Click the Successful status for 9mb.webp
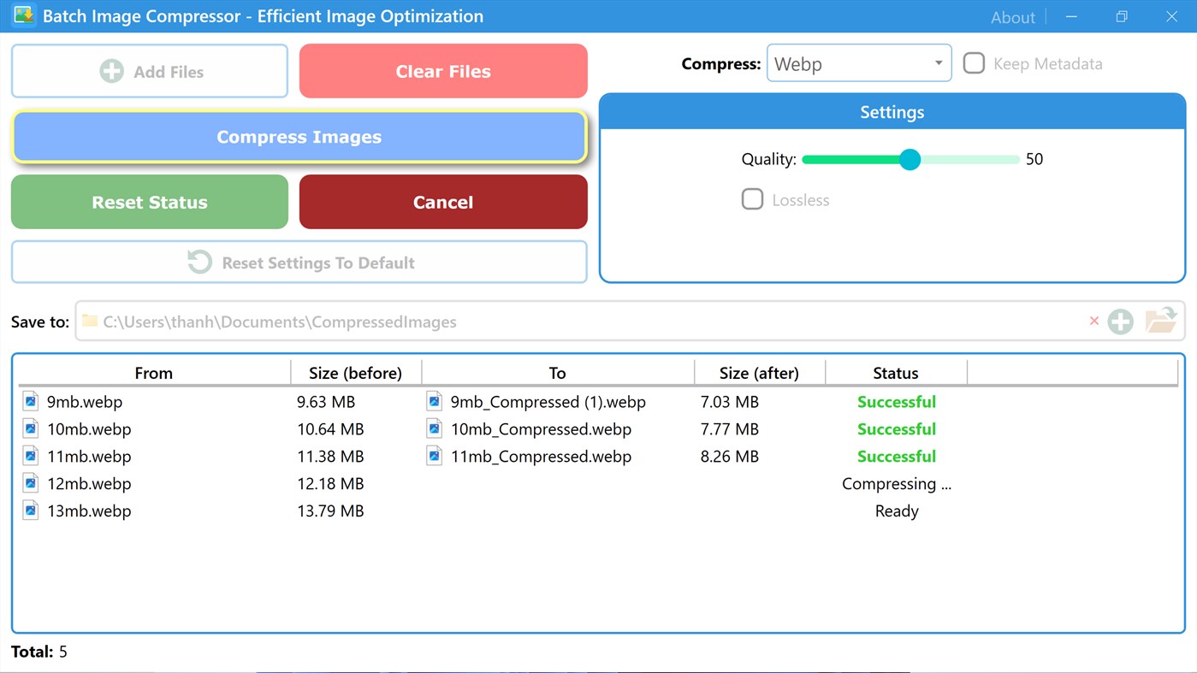The height and width of the screenshot is (673, 1197). point(897,402)
